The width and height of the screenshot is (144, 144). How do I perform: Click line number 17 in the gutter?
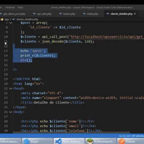click(6, 70)
